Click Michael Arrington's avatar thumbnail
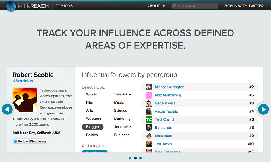The image size is (271, 162). 149,87
